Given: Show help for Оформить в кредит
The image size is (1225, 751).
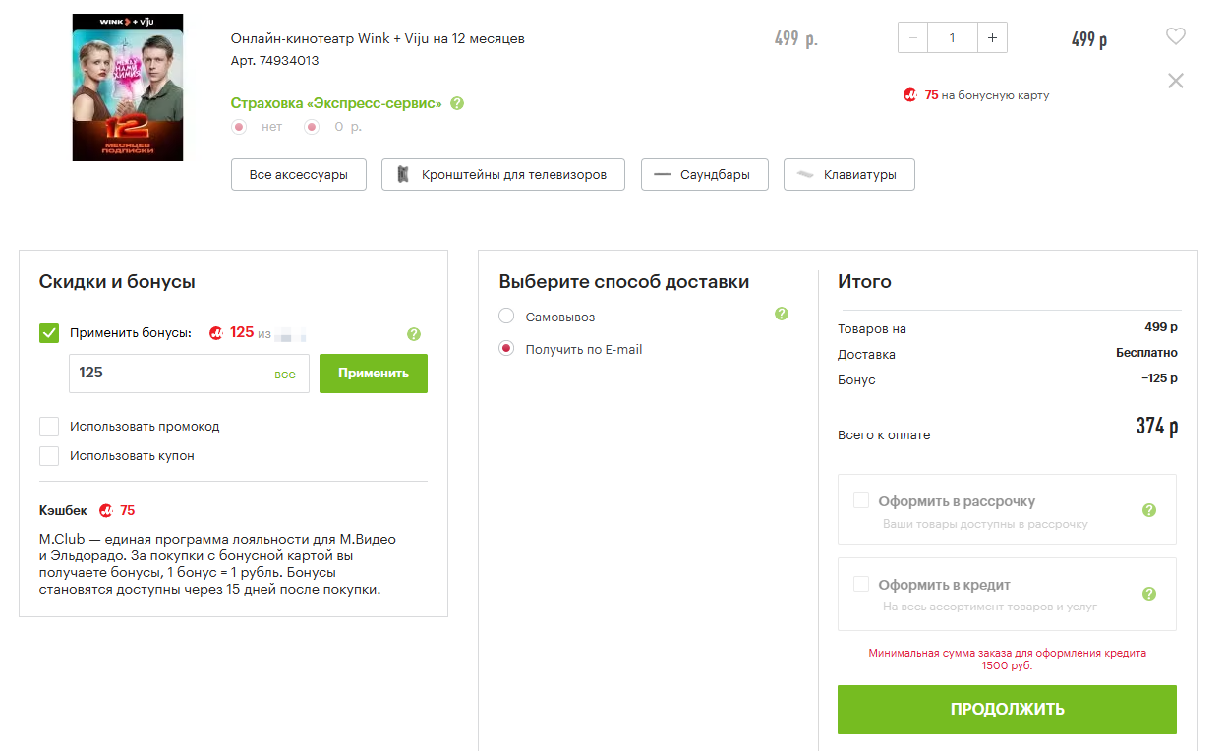Looking at the screenshot, I should (x=1149, y=594).
